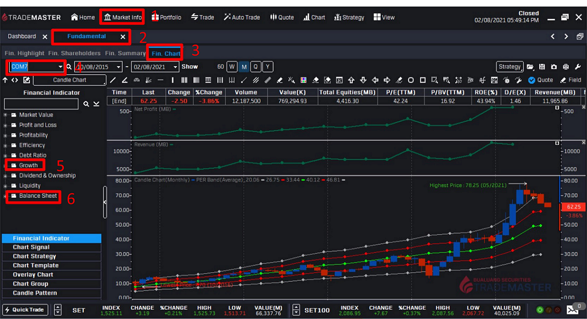587x319 pixels.
Task: Switch to Quarterly (Q) timeframe
Action: tap(256, 67)
